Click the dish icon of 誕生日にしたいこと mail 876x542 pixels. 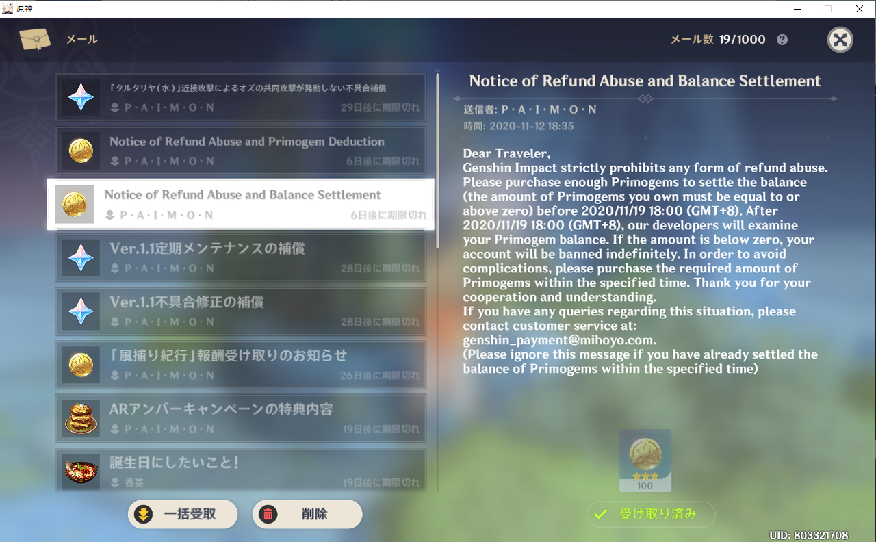click(81, 471)
